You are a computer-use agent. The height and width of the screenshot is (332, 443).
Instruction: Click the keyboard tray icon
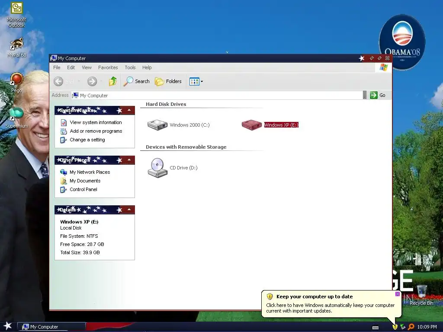pos(376,328)
